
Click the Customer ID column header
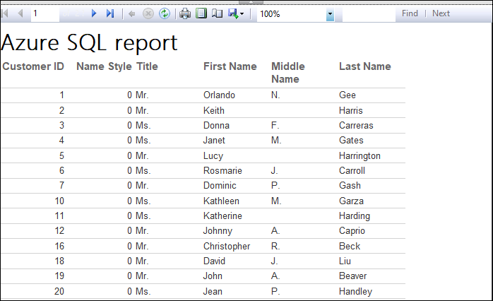(33, 66)
